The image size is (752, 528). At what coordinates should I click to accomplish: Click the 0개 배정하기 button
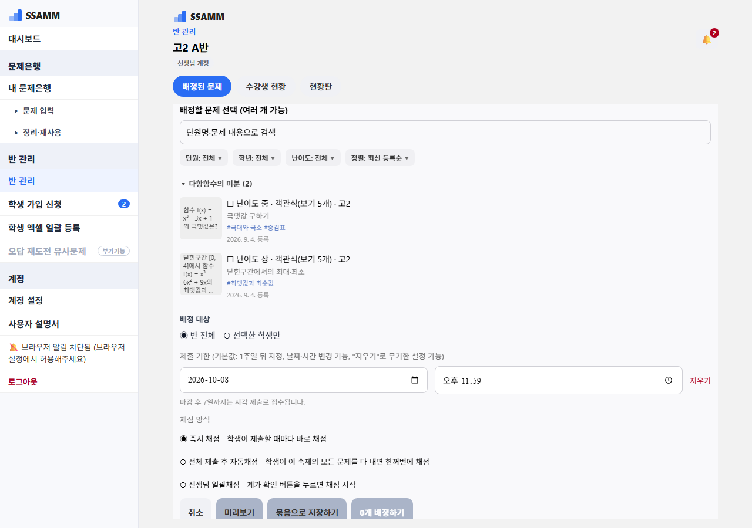coord(382,509)
